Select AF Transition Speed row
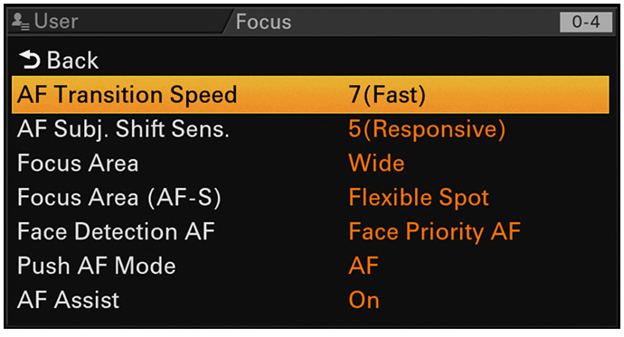The image size is (624, 337). click(310, 95)
